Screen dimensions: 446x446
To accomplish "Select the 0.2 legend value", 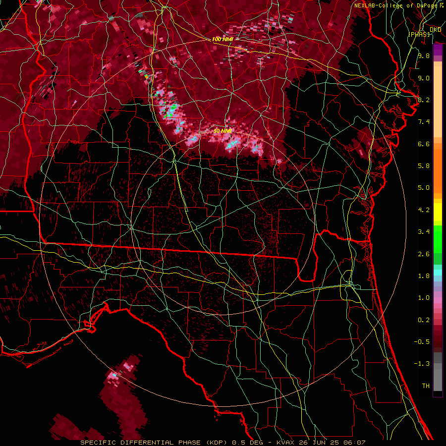I will [x=424, y=320].
